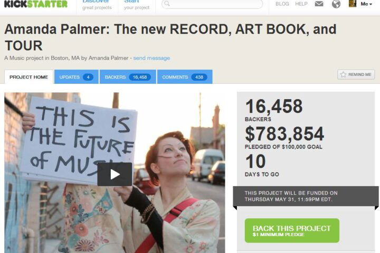Open Start your project menu
This screenshot has height=253, width=380.
(137, 5)
